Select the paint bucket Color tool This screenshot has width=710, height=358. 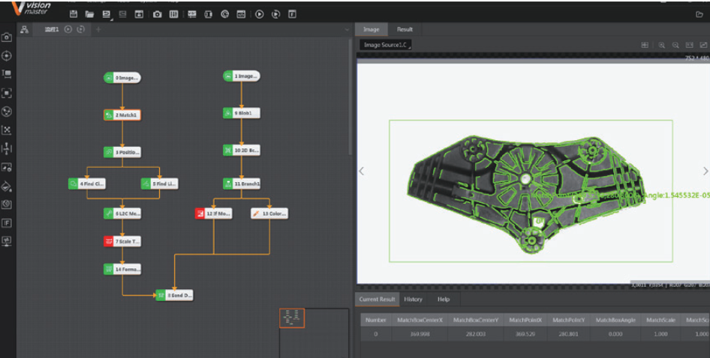[x=6, y=186]
